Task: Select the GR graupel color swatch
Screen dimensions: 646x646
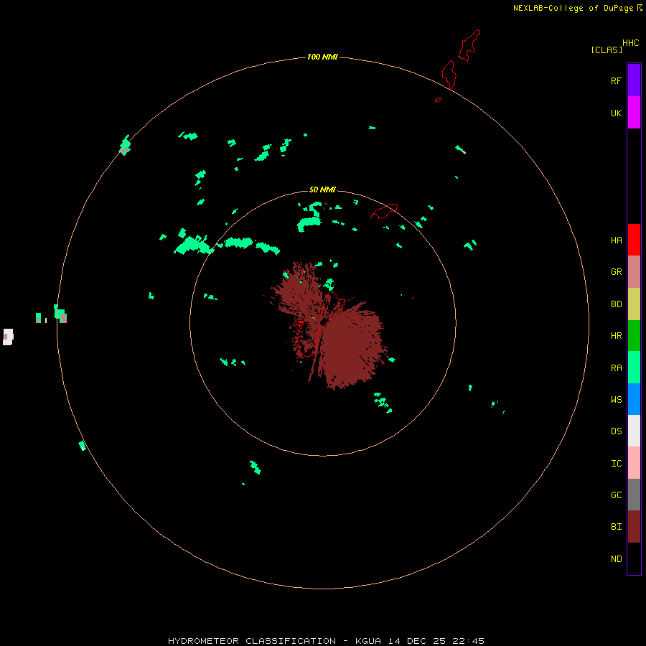Action: pos(634,272)
